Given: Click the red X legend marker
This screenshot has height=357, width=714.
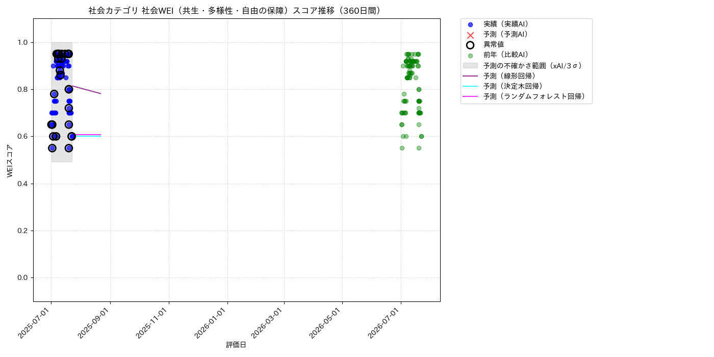Looking at the screenshot, I should [470, 35].
